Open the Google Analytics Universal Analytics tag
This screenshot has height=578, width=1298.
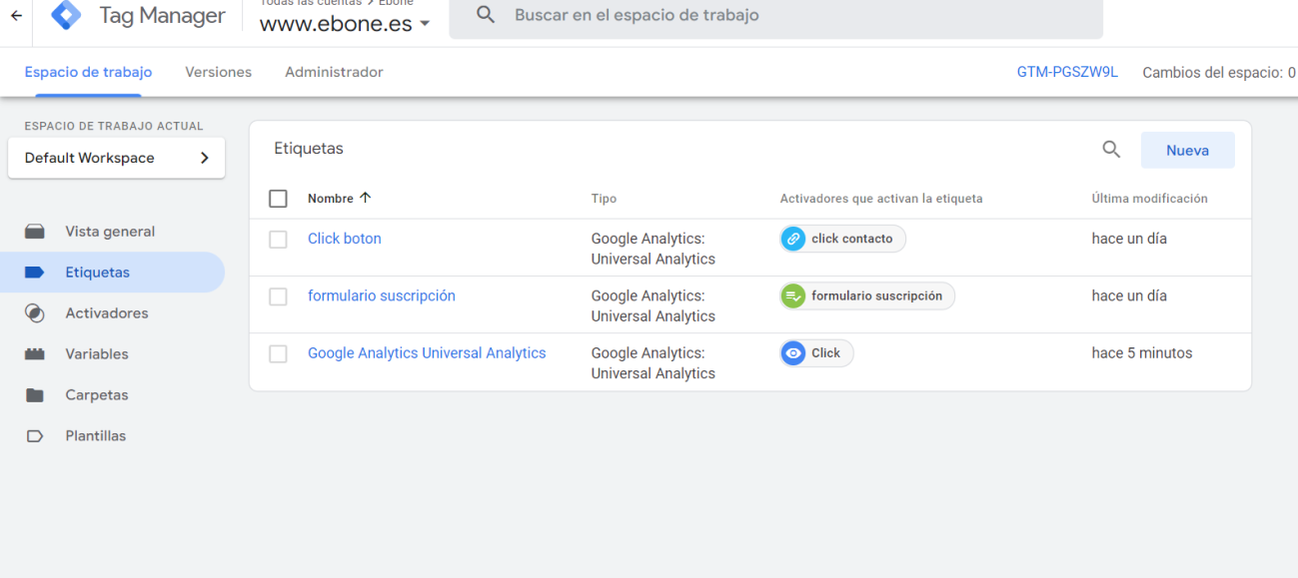tap(427, 353)
